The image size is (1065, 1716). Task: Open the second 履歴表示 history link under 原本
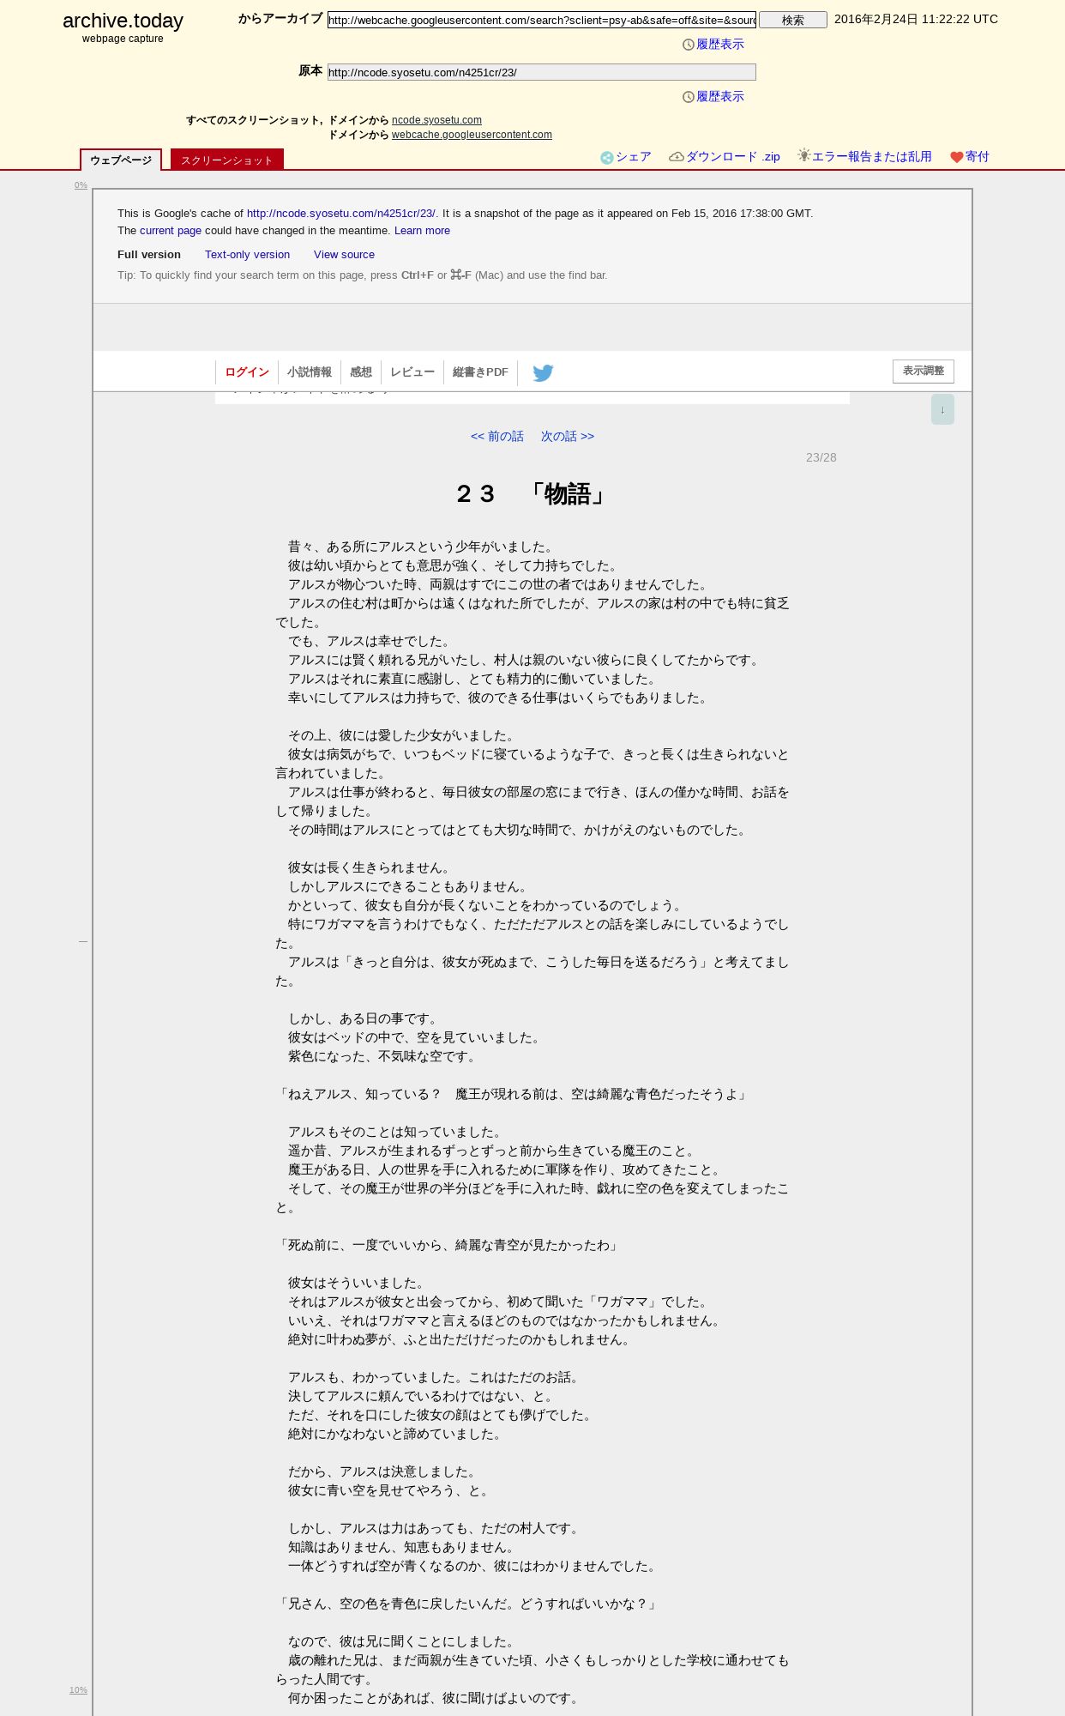coord(720,97)
